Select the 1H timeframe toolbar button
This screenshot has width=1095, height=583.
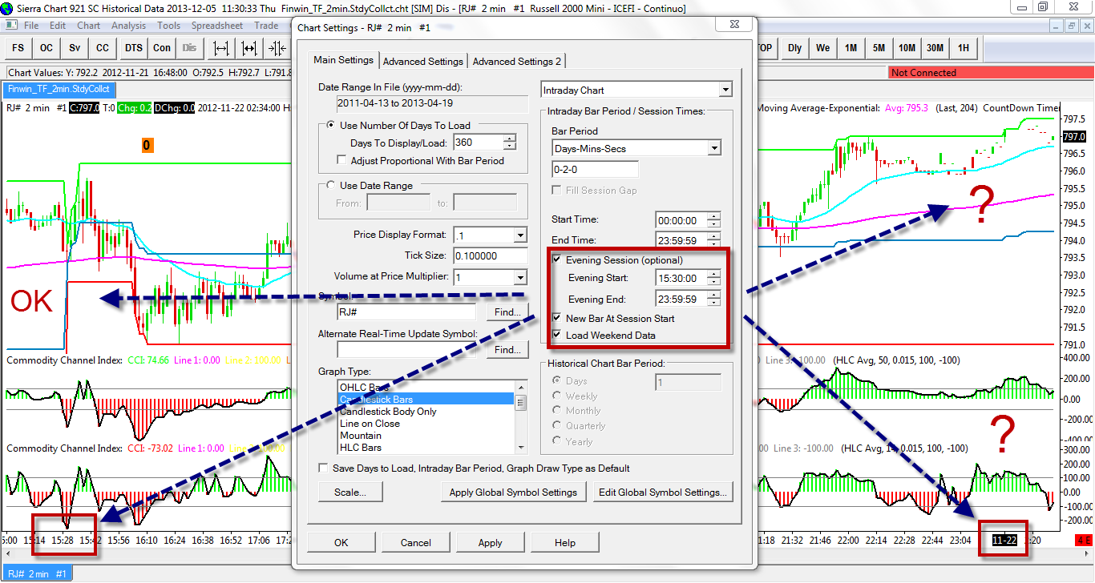click(963, 48)
